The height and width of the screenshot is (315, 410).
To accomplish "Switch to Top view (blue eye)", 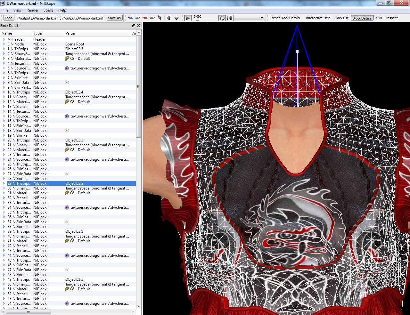I will (x=130, y=18).
